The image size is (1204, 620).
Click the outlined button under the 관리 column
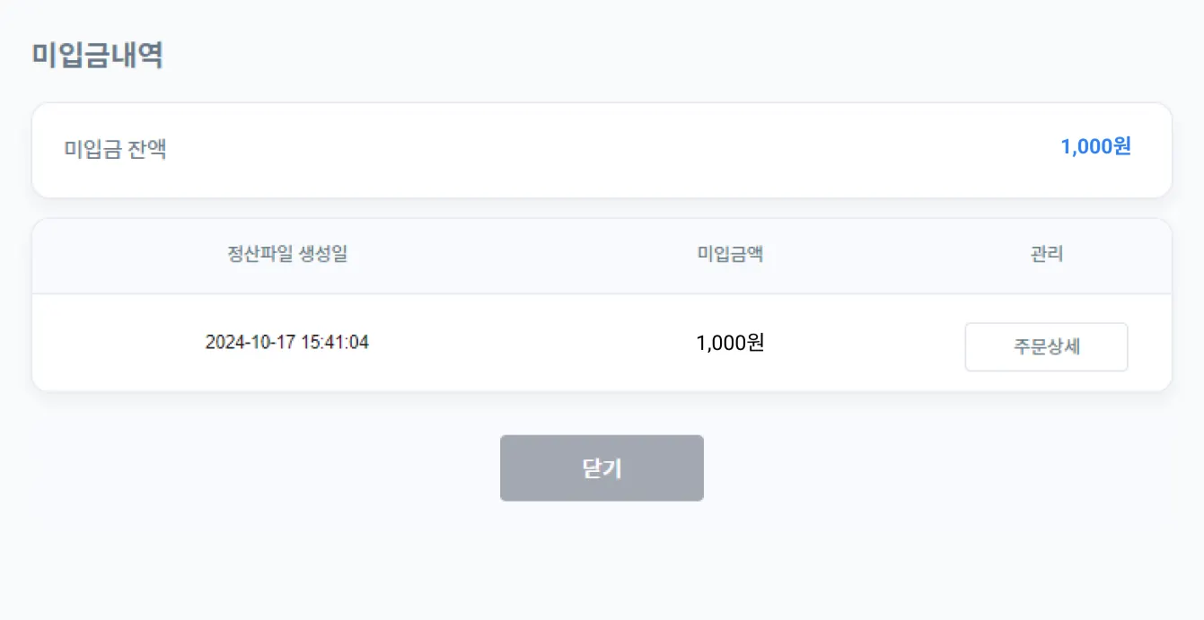1046,347
